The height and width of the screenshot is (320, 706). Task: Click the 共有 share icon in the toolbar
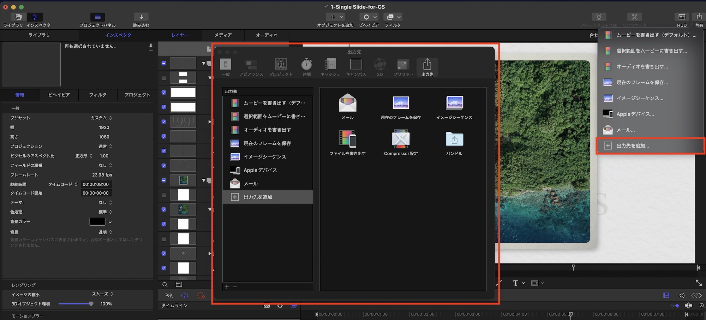699,17
